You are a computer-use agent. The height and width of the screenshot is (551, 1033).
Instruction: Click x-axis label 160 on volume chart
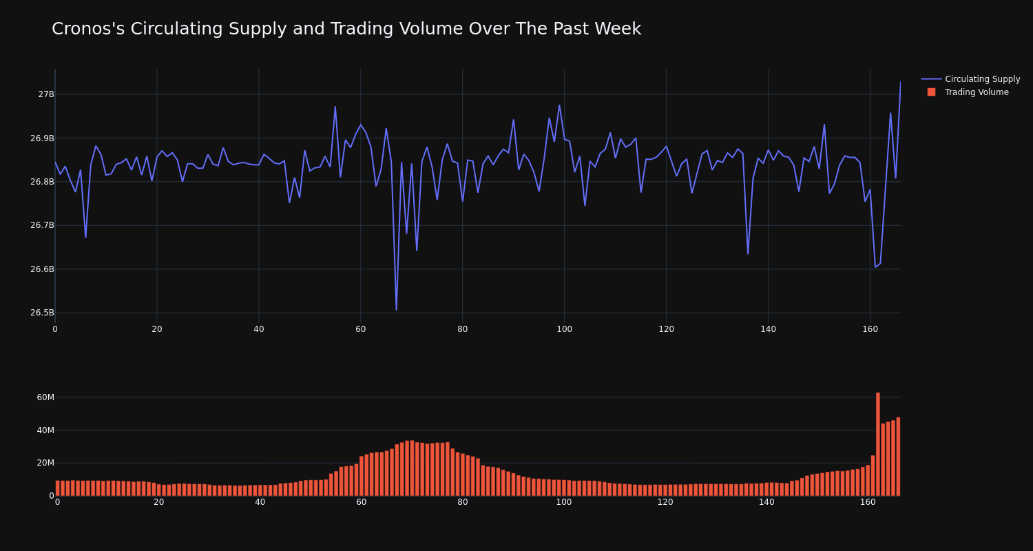point(868,502)
